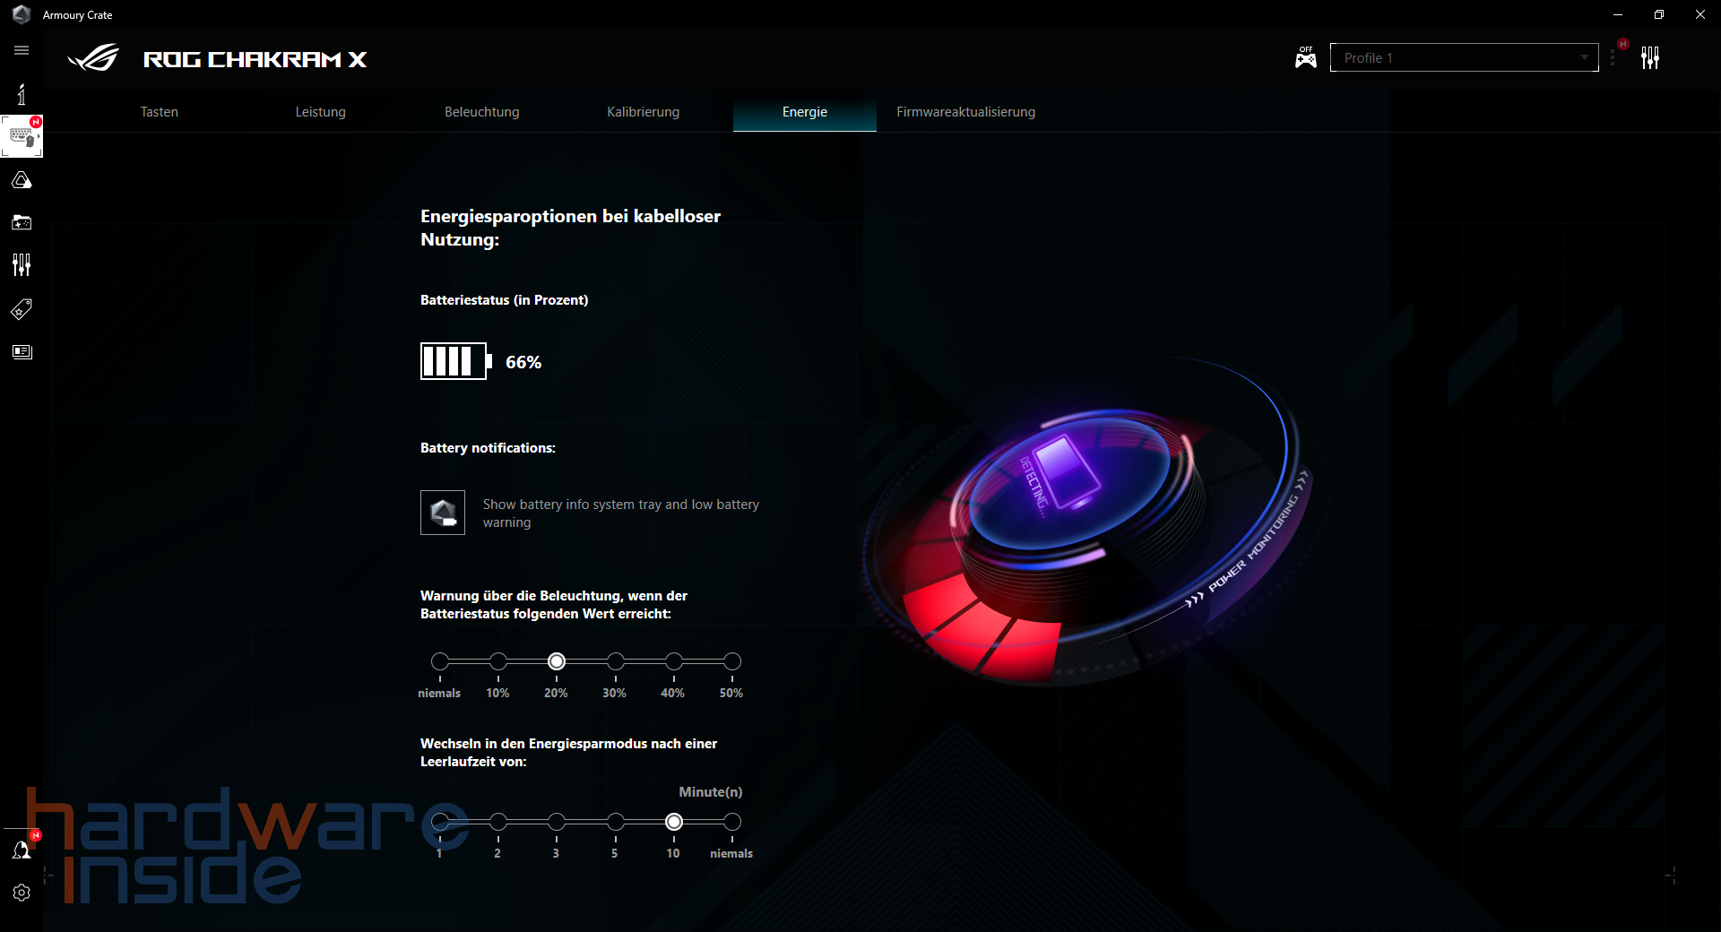Viewport: 1721px width, 932px height.
Task: Open the Game Library sidebar icon
Action: pyautogui.click(x=22, y=222)
